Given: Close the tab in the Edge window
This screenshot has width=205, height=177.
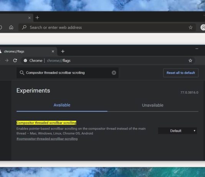Looking at the screenshot, I should click(x=30, y=18).
